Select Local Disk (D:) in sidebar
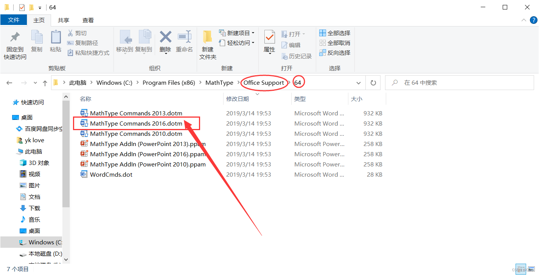The height and width of the screenshot is (275, 539). [40, 254]
